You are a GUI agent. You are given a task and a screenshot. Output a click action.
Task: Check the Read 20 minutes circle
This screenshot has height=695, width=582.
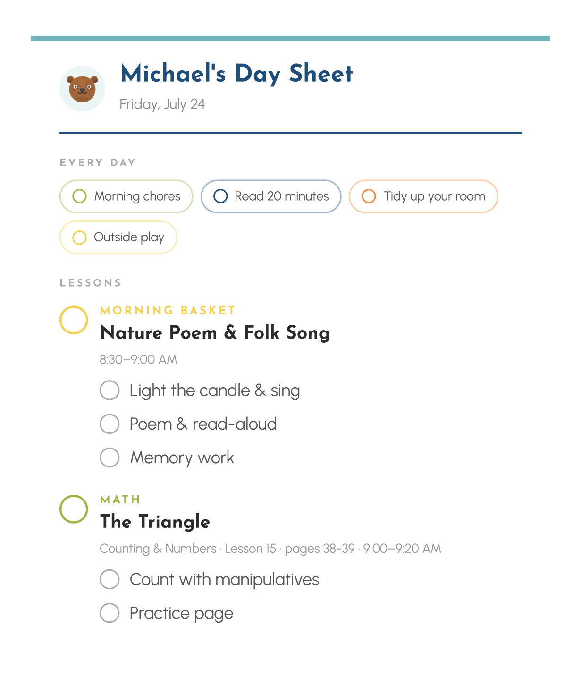pos(220,196)
